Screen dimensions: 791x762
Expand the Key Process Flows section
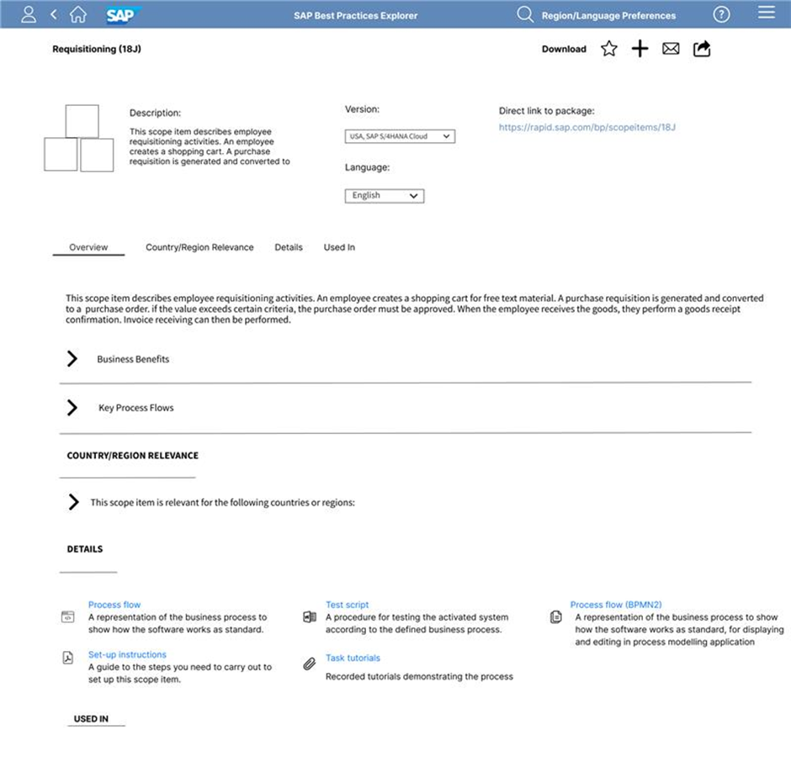(x=72, y=407)
